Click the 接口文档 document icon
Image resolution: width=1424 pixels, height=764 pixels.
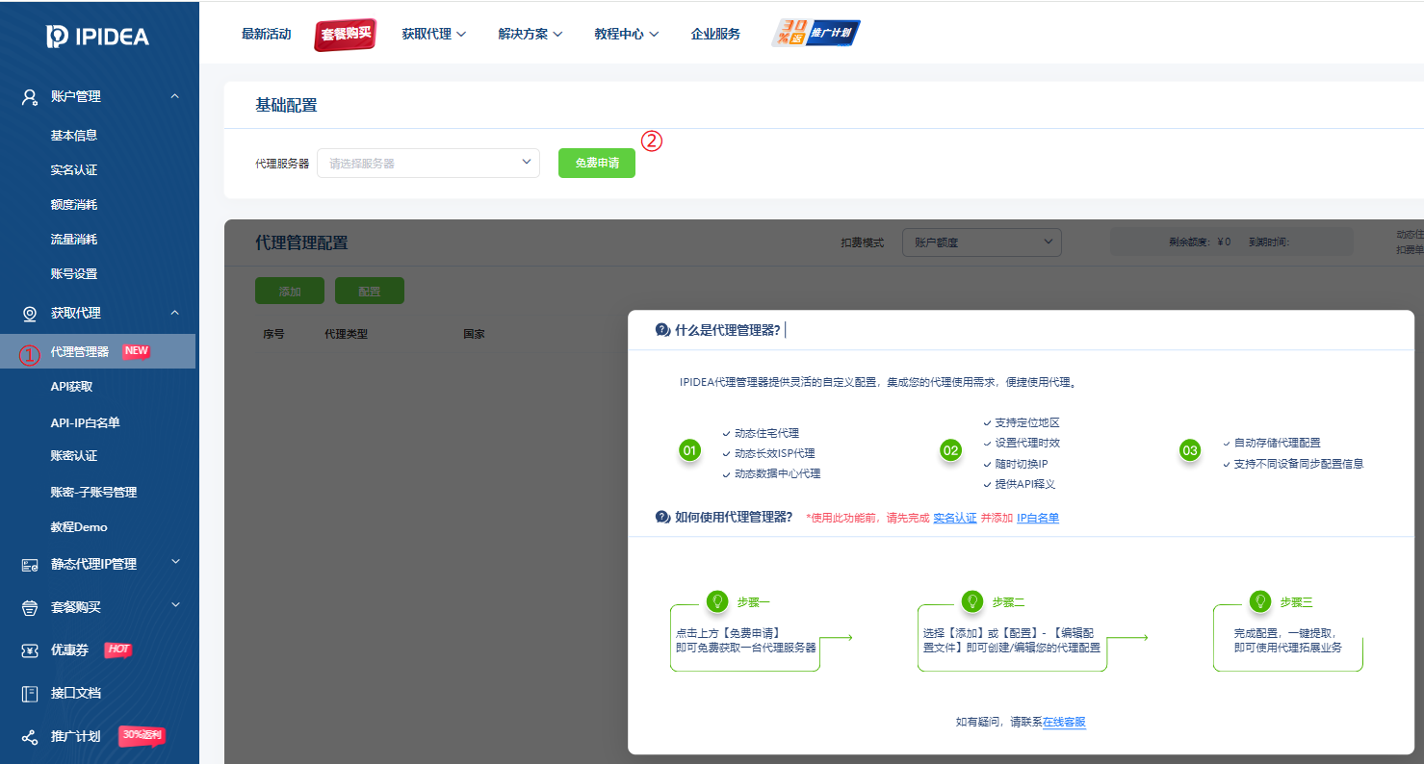coord(30,693)
